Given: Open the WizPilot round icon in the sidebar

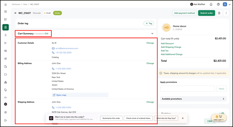Looking at the screenshot, I should tap(6, 104).
